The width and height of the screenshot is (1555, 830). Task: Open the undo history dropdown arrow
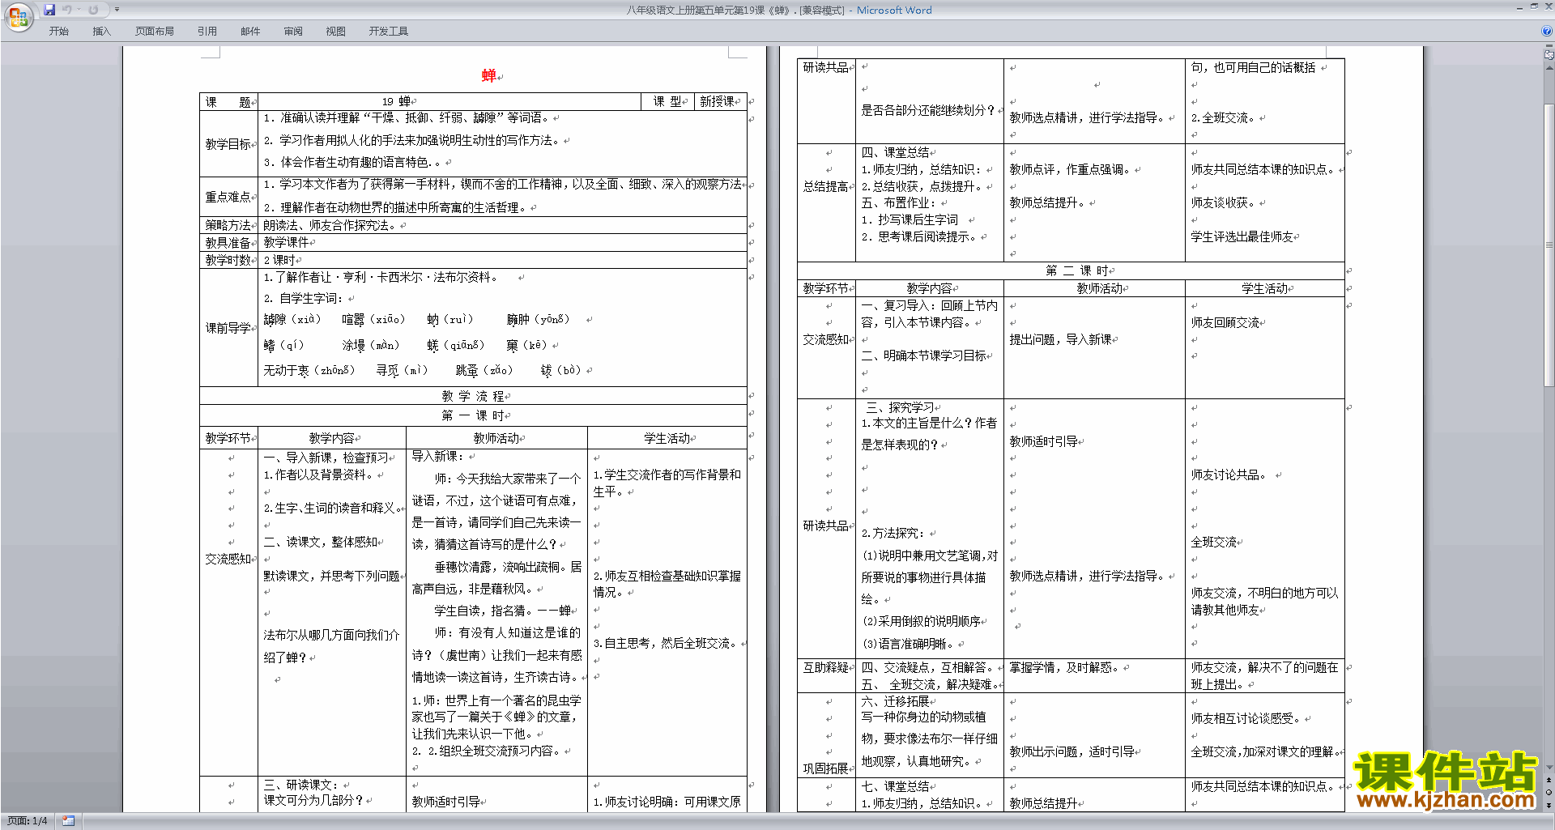click(79, 10)
